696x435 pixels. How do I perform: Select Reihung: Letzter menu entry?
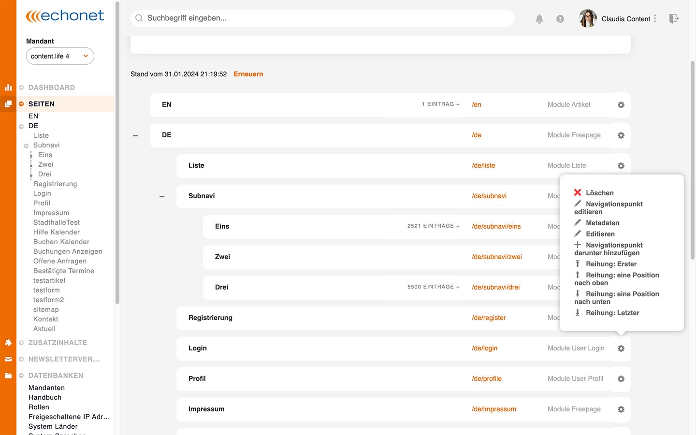click(x=612, y=313)
